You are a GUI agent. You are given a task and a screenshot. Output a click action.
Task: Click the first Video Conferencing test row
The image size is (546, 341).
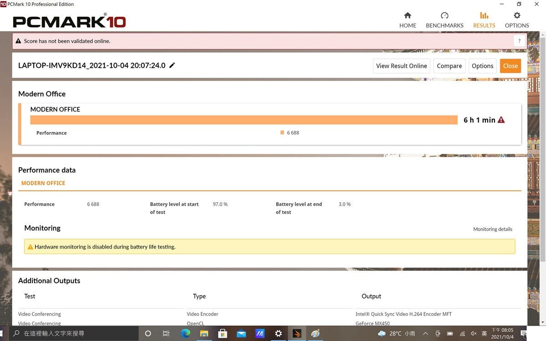39,314
